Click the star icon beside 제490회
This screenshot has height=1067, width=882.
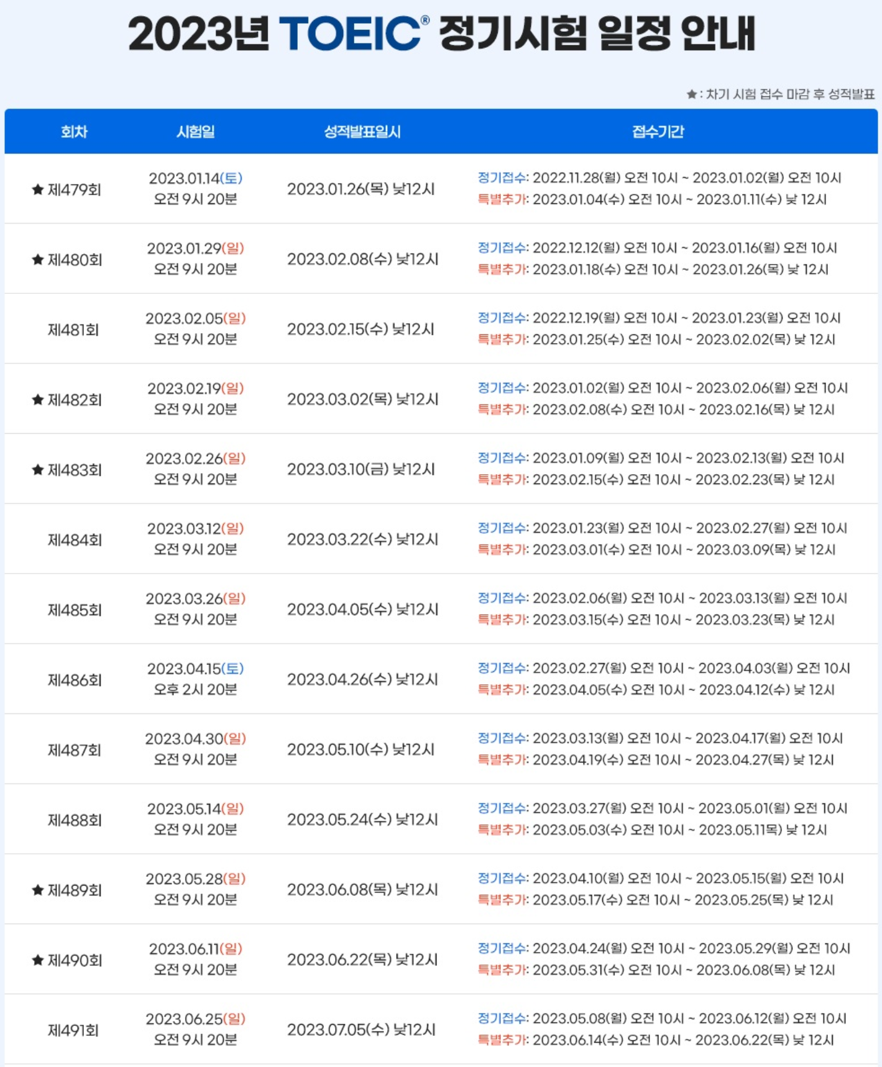(38, 961)
